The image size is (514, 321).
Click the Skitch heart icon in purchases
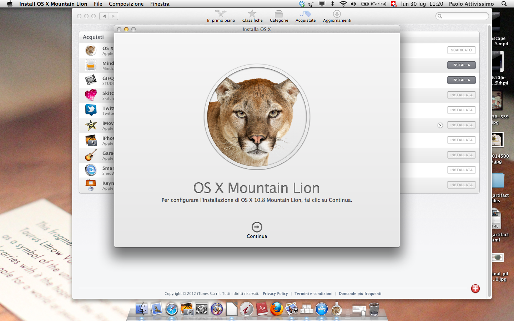(91, 95)
